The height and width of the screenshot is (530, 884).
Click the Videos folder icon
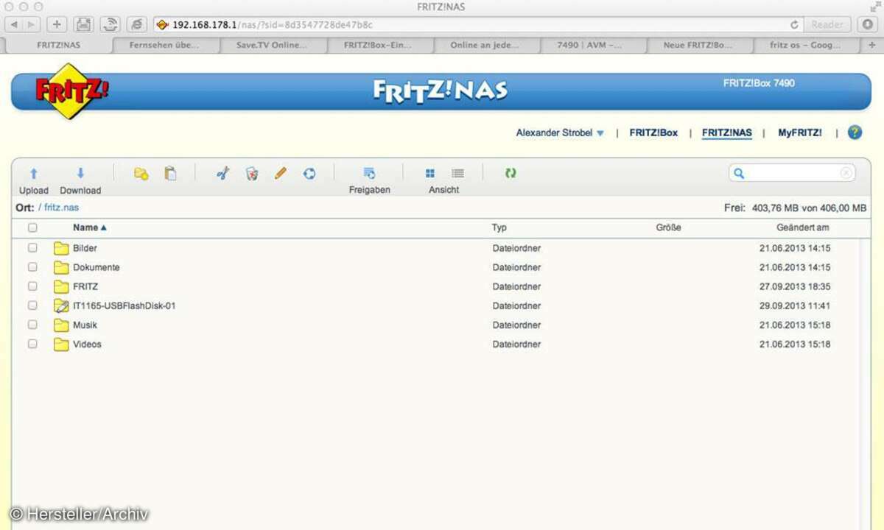click(61, 344)
